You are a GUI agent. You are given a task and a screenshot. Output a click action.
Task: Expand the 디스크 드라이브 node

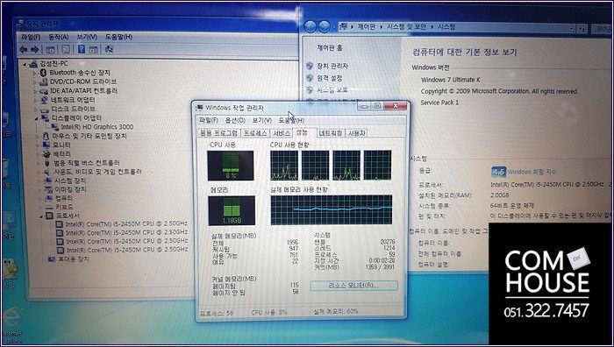pos(36,110)
